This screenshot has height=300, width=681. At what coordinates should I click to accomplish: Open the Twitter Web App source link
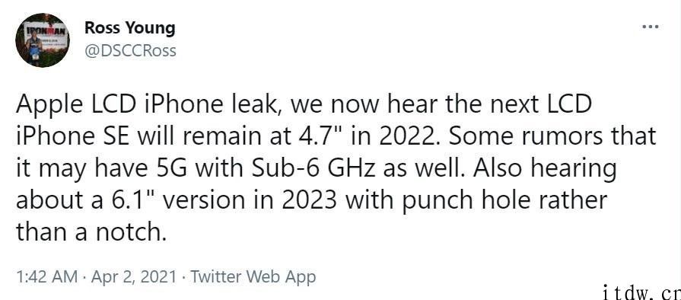(253, 276)
